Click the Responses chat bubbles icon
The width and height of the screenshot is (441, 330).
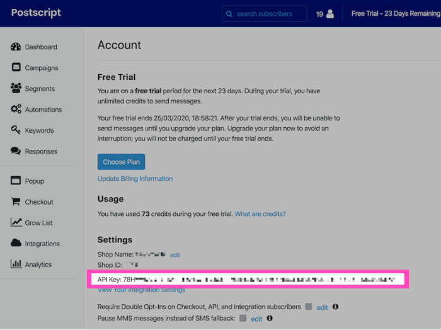tap(16, 151)
